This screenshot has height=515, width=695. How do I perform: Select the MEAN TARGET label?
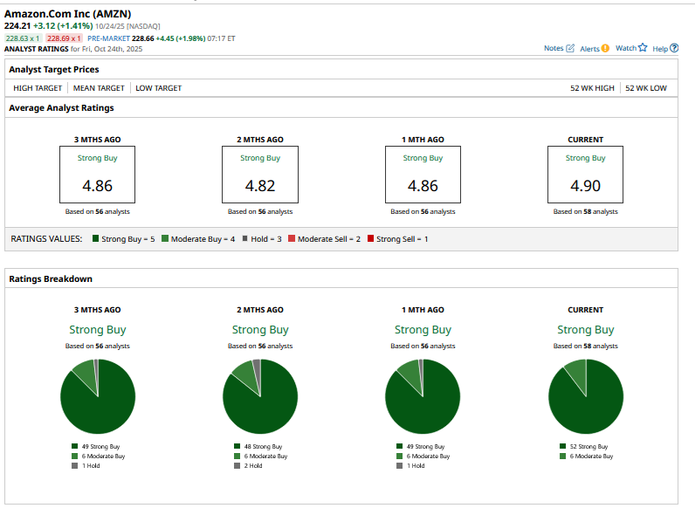tap(98, 88)
